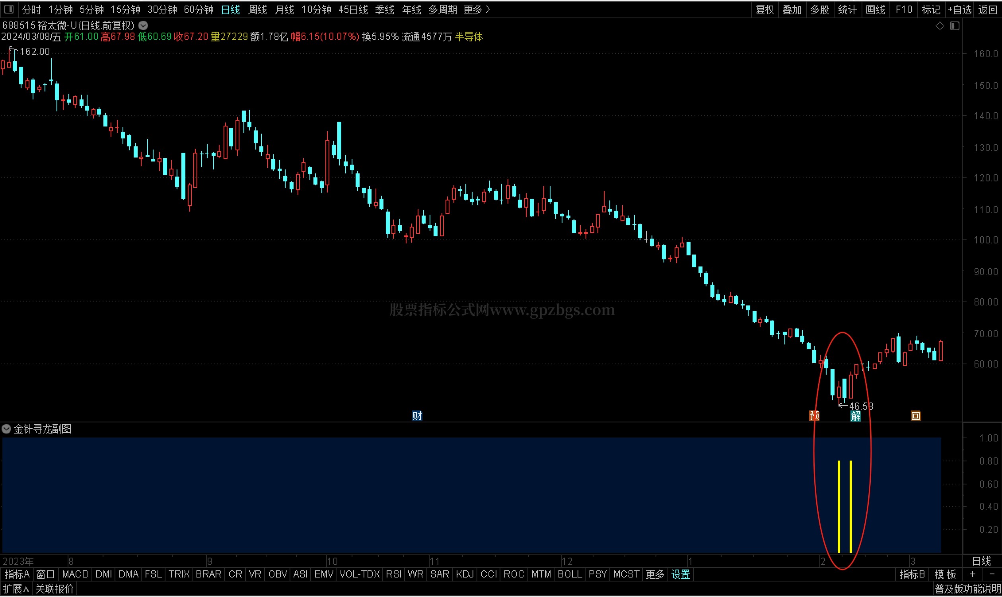Image resolution: width=1002 pixels, height=597 pixels.
Task: Open 多股 multi-stock view
Action: [819, 9]
